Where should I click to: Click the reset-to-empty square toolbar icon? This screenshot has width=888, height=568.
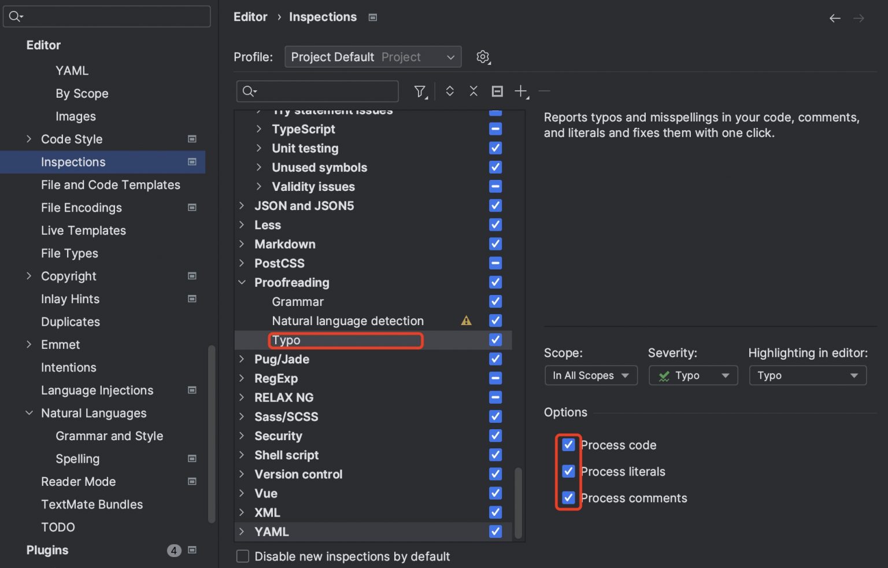497,91
